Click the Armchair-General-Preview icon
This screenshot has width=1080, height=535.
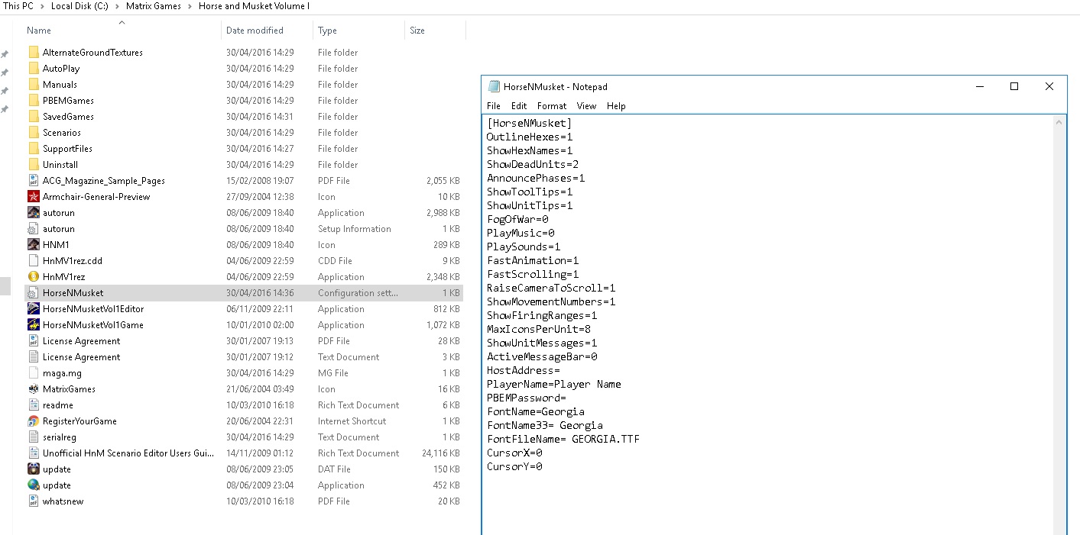(34, 197)
